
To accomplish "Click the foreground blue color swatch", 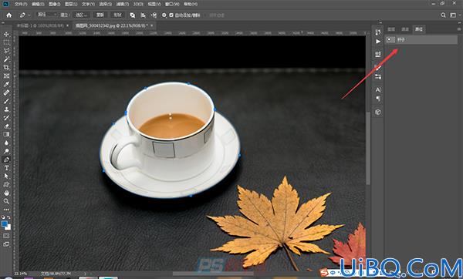I will (x=5, y=224).
